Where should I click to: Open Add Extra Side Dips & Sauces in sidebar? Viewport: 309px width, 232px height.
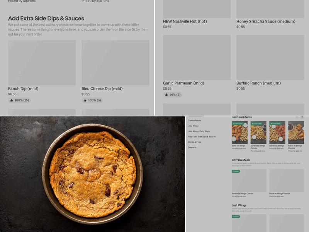(202, 137)
